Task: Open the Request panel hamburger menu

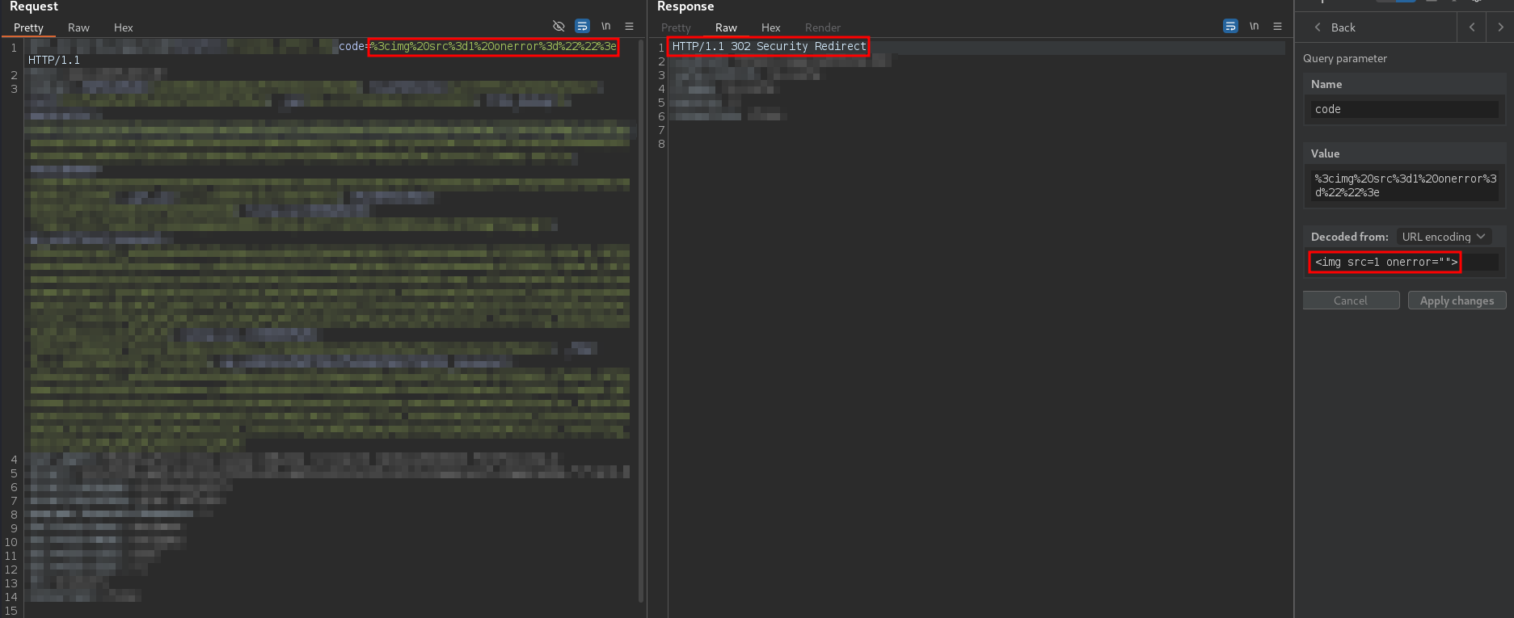Action: 629,27
